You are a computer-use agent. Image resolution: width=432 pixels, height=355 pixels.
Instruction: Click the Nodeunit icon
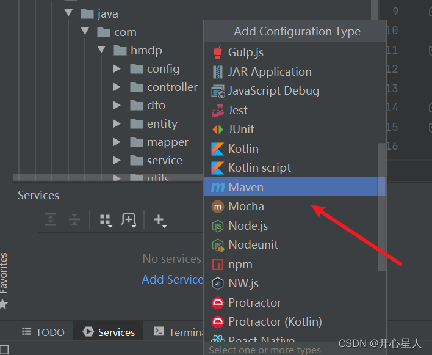218,245
